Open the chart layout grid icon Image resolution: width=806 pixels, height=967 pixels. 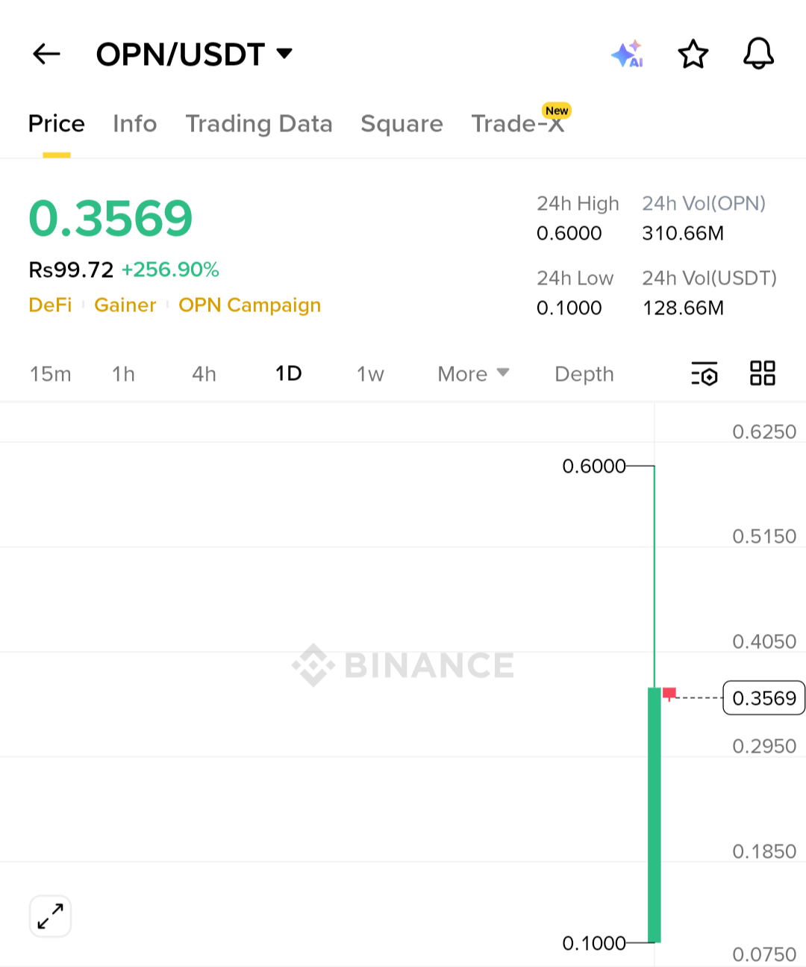(762, 373)
